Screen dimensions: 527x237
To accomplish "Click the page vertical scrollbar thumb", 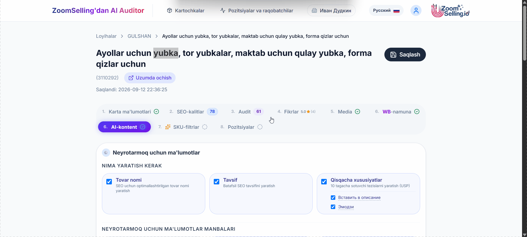I will click(525, 33).
